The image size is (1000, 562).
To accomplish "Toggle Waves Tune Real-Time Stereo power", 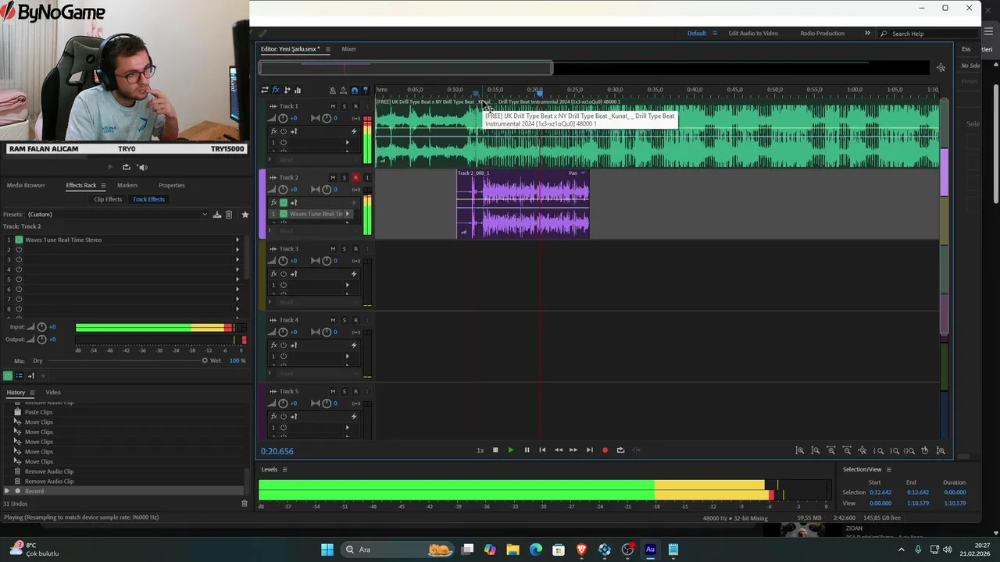I will (19, 240).
